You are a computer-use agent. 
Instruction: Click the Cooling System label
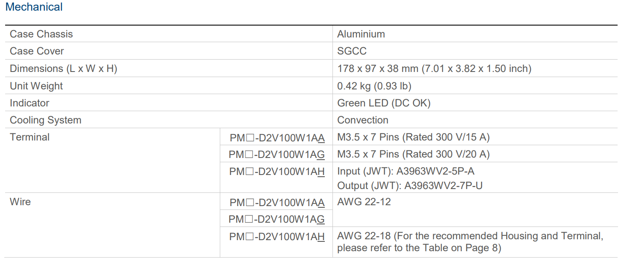tap(45, 120)
